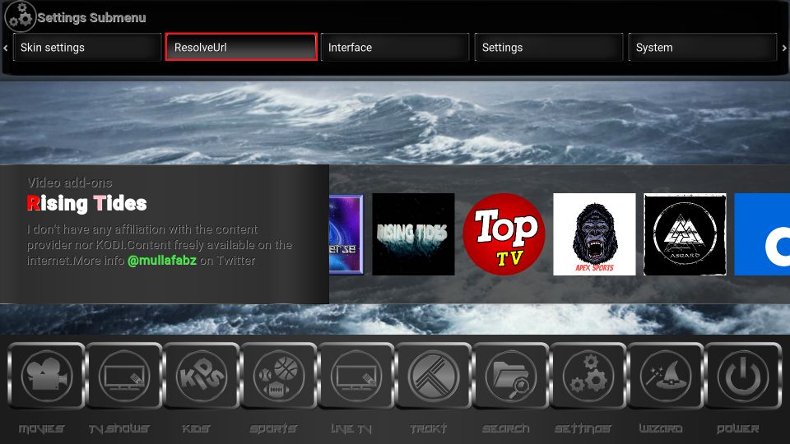
Task: Open the Movies camera icon
Action: pyautogui.click(x=46, y=376)
